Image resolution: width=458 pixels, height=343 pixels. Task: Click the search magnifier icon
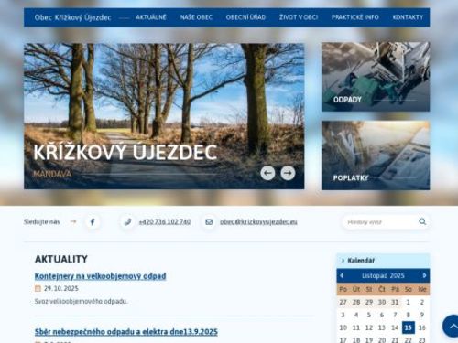pyautogui.click(x=422, y=221)
